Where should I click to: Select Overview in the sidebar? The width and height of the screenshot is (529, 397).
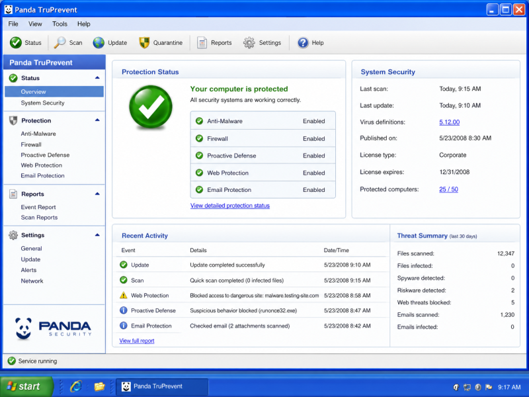[x=54, y=91]
